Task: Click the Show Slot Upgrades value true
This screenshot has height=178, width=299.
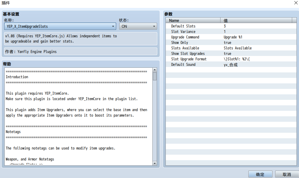Action: coord(228,54)
